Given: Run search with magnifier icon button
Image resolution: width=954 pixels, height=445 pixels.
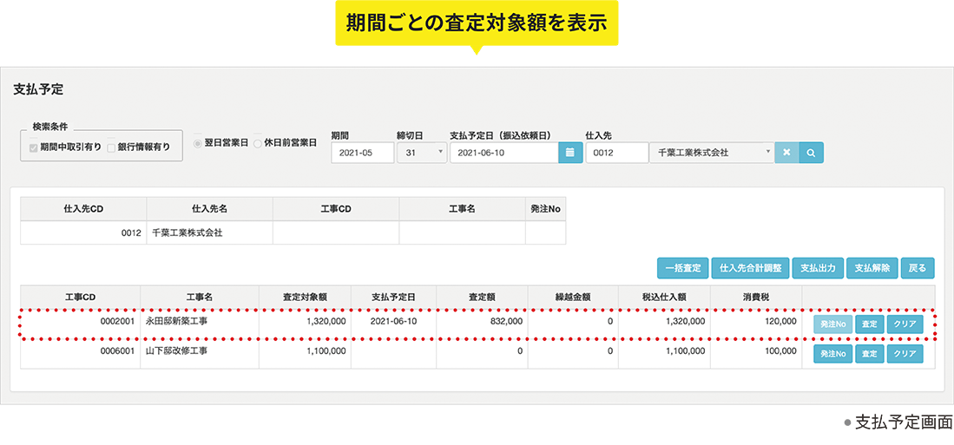Looking at the screenshot, I should point(811,153).
